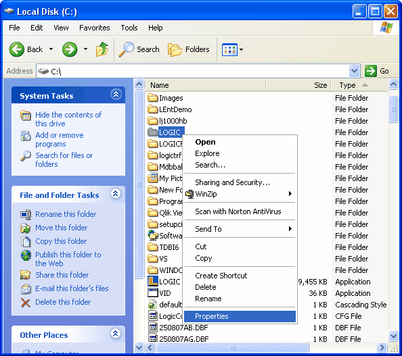The image size is (402, 356).
Task: Click Share this folder link
Action: (x=62, y=275)
